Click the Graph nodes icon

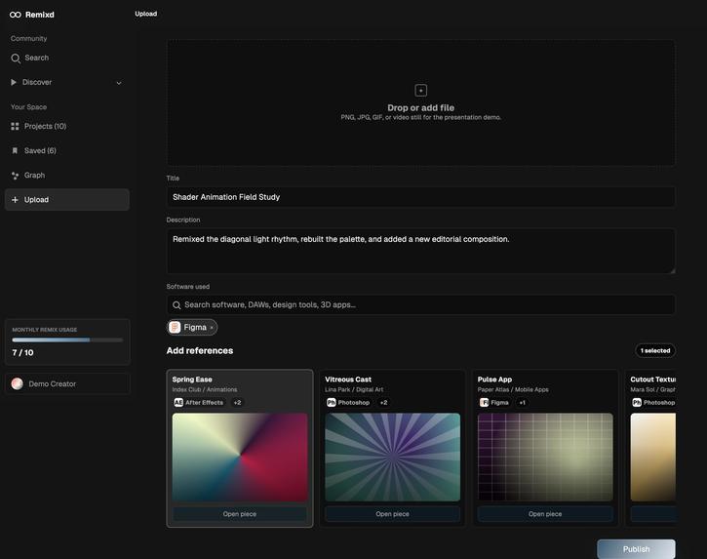[15, 176]
